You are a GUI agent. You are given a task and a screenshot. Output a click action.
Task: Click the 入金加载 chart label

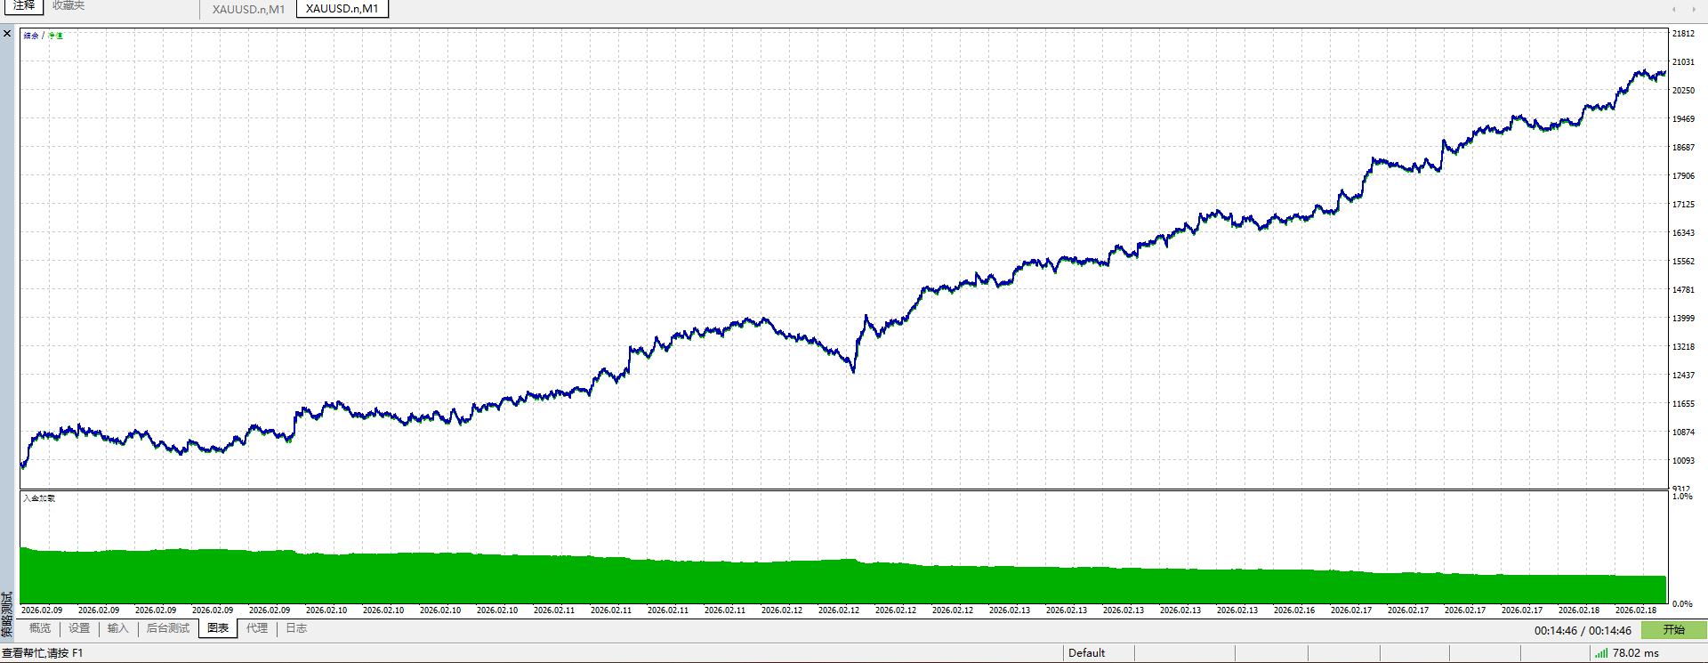[x=39, y=498]
